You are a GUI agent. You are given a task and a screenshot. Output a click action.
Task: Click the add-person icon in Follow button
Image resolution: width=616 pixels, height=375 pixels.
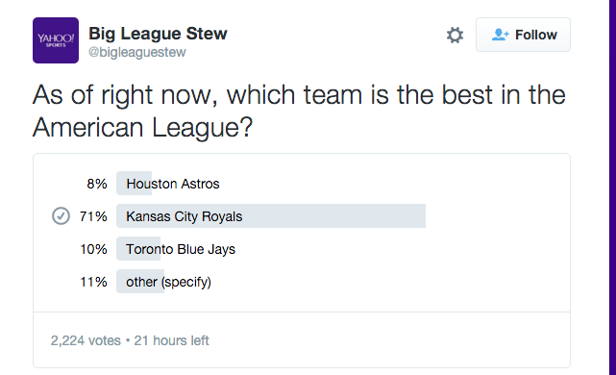pos(500,35)
